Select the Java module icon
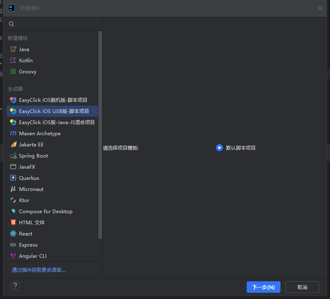The width and height of the screenshot is (330, 299). (13, 49)
